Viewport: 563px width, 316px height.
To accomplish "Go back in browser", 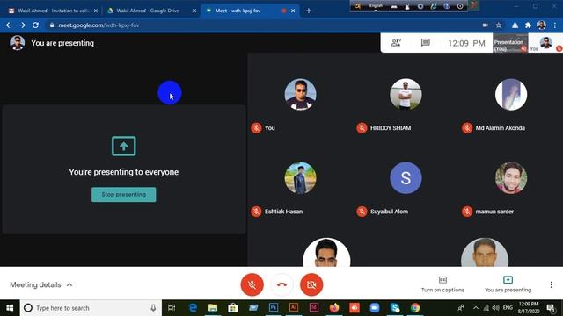I will [x=9, y=25].
